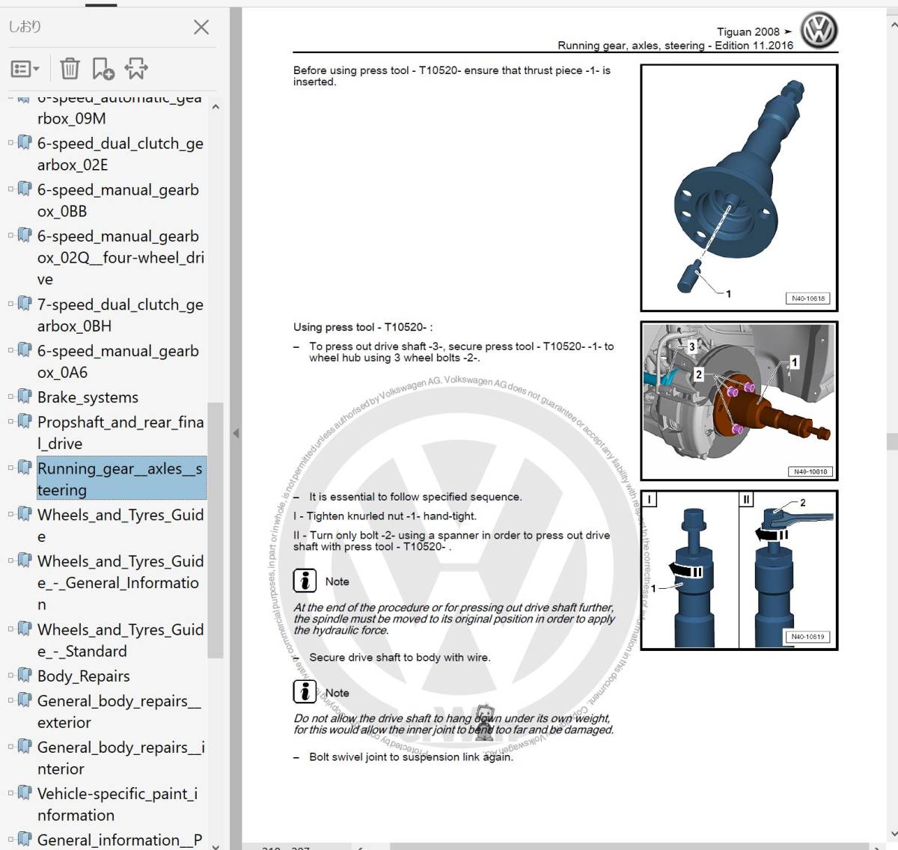Open the Brake_systems bookmark
Screen dimensions: 898x850
tap(88, 397)
